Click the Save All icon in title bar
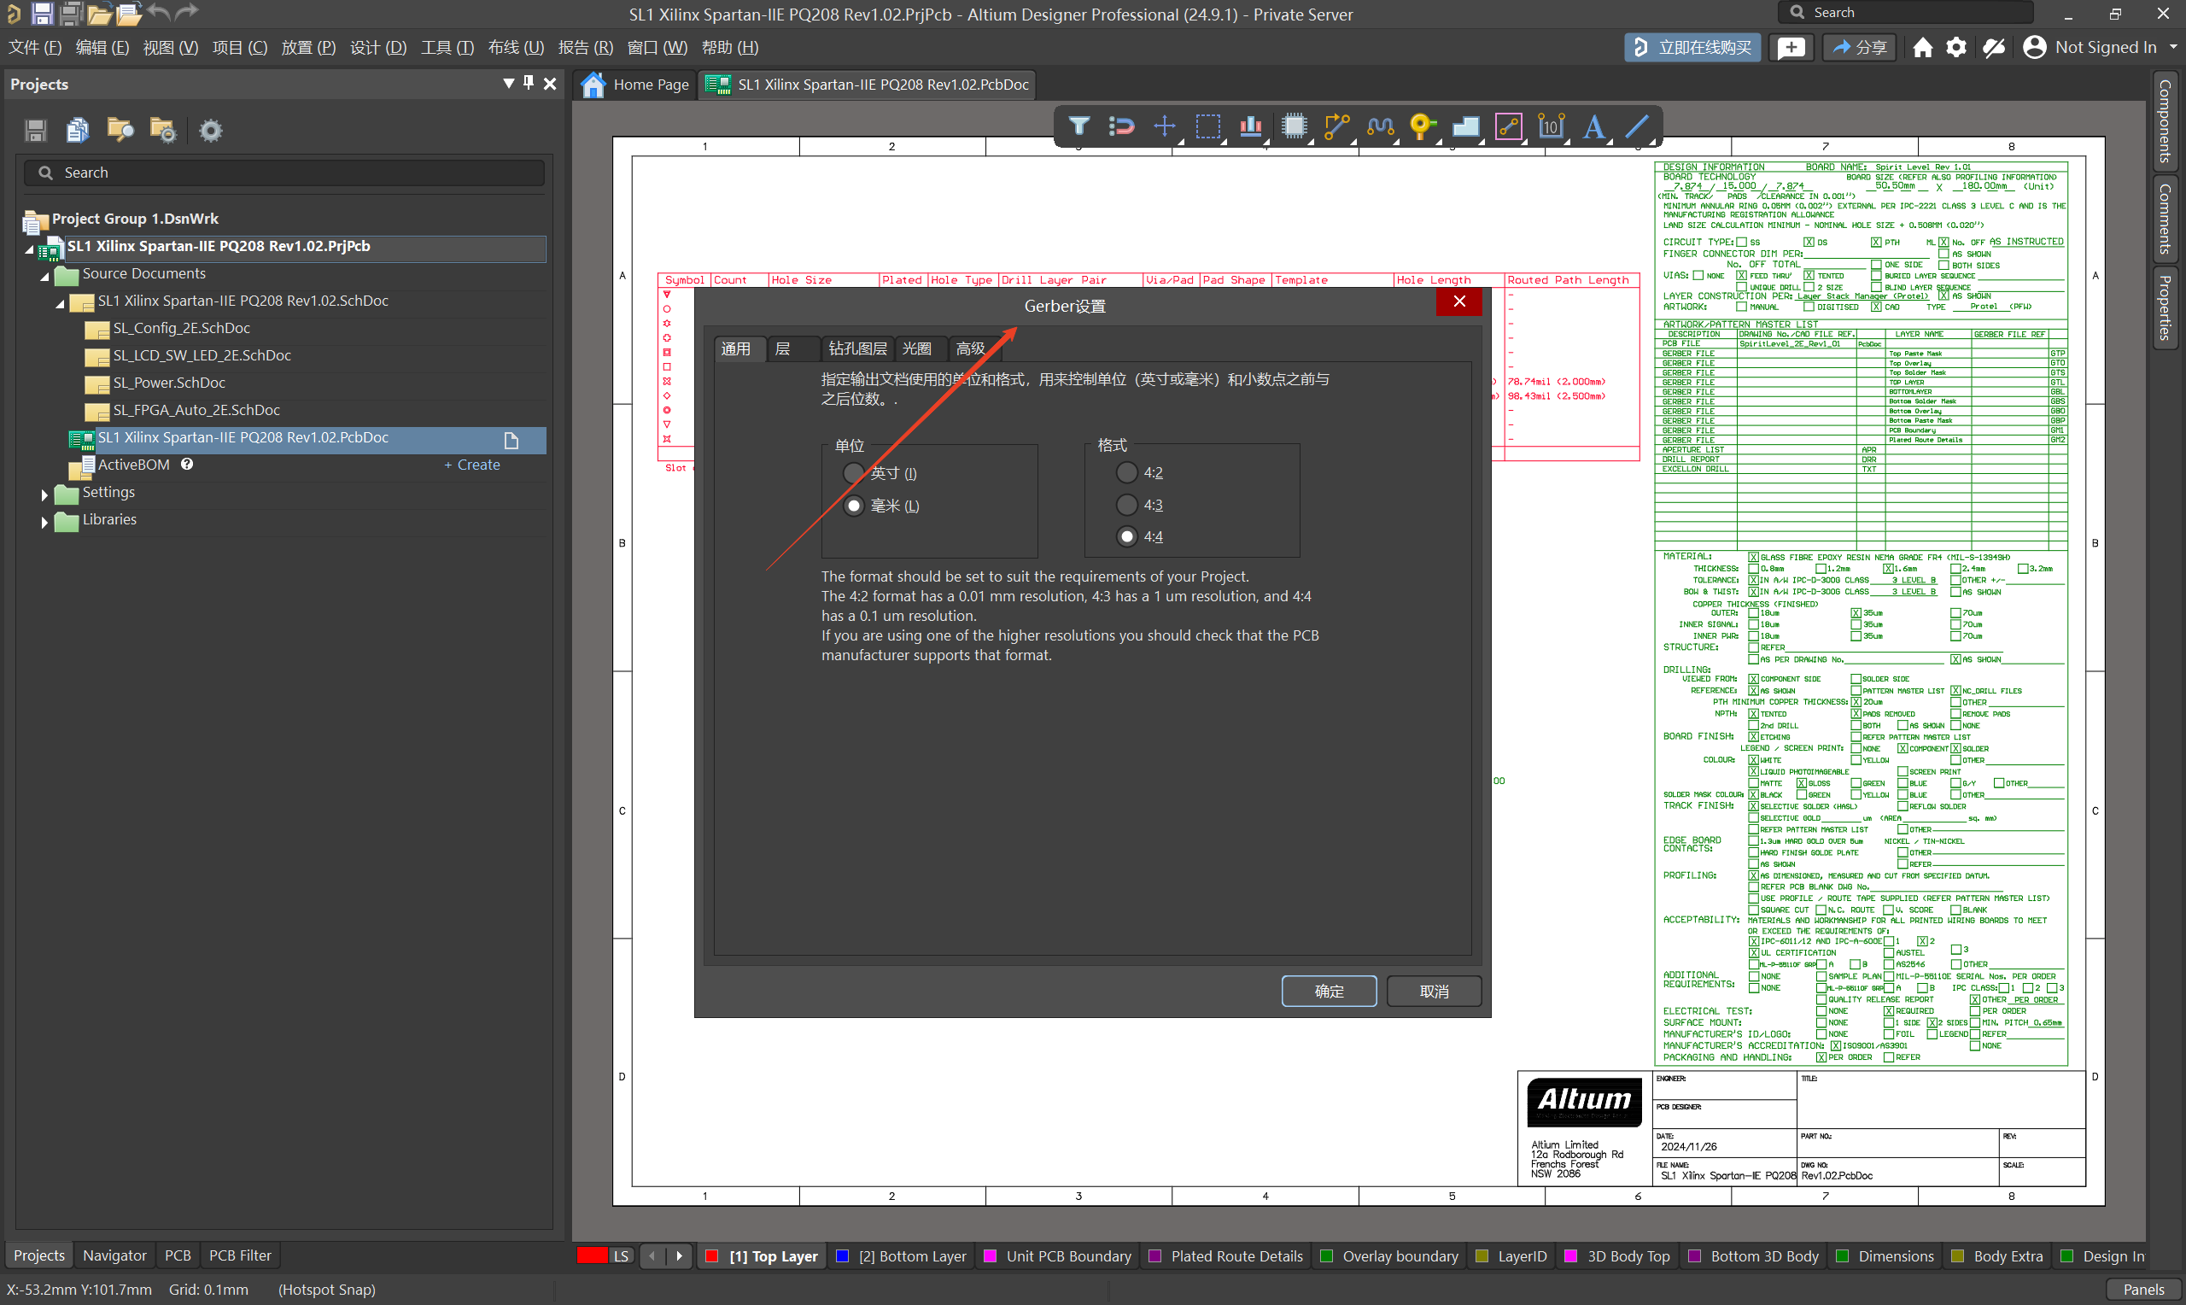This screenshot has height=1305, width=2186. (x=71, y=13)
